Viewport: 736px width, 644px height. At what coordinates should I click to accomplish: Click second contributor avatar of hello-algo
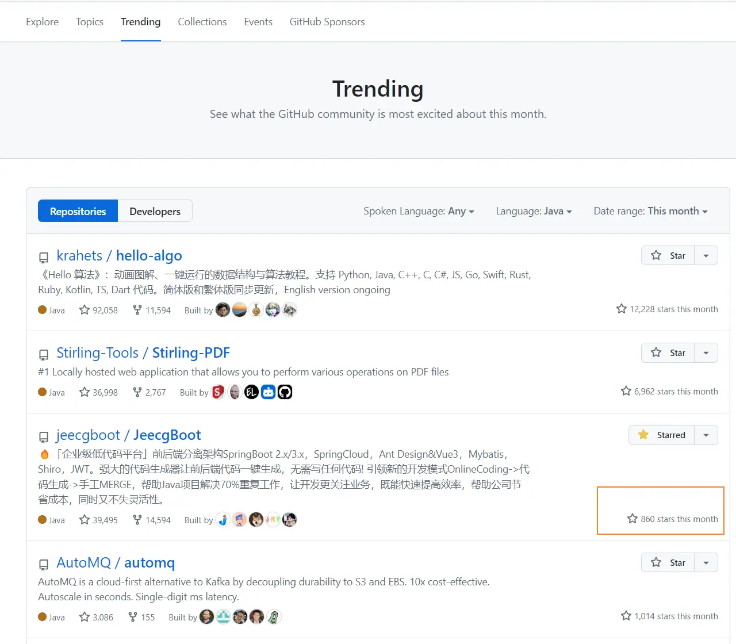click(x=240, y=310)
